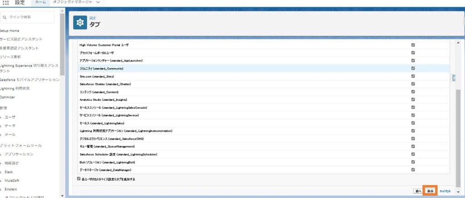Screen dimensions: 465x198
Task: Switch to the オブジェクトマネージャ tab
Action: [x=73, y=2]
